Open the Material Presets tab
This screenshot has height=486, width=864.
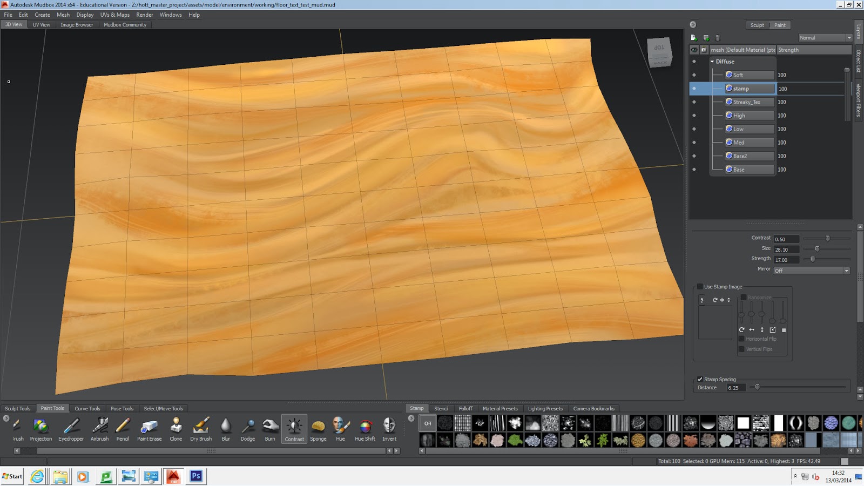500,408
